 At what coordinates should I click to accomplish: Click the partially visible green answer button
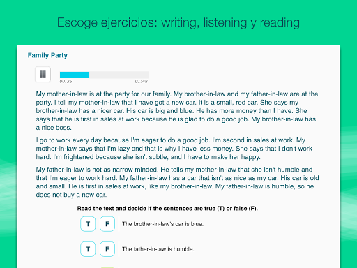(x=107, y=267)
